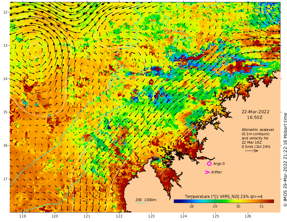
Task: Click the temperature color scale bar
Action: pyautogui.click(x=224, y=201)
